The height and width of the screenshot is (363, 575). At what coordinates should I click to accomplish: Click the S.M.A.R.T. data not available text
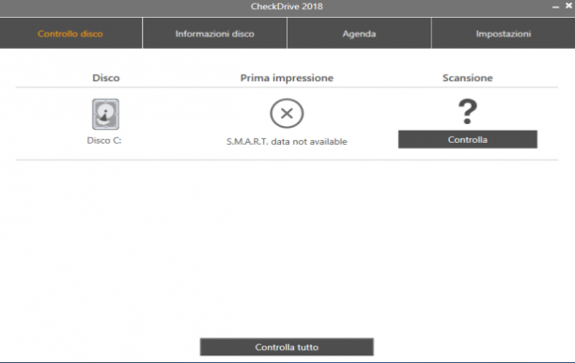coord(287,142)
